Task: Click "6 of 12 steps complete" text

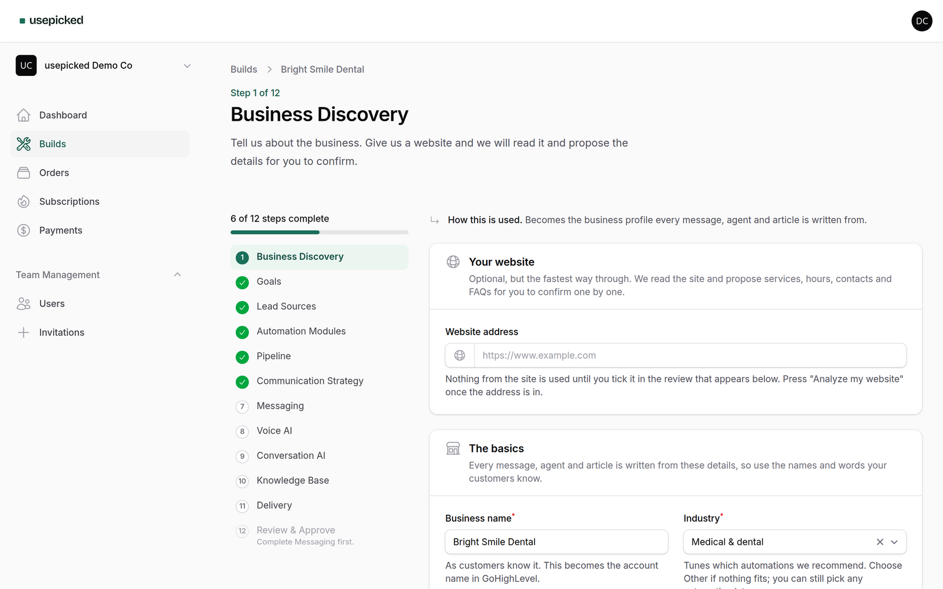Action: click(280, 219)
